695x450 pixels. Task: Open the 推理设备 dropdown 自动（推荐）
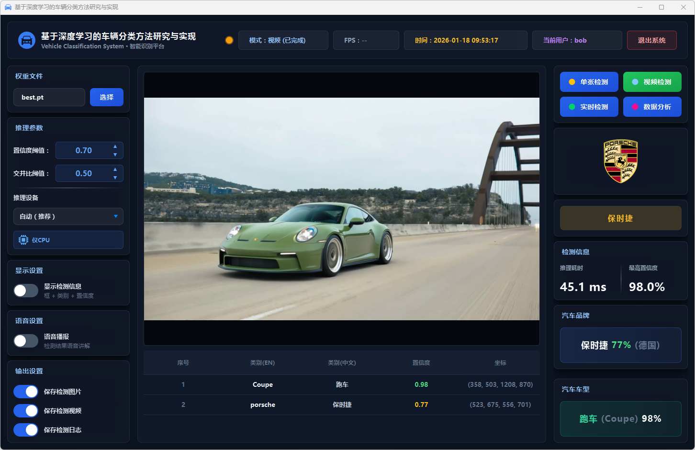coord(68,216)
